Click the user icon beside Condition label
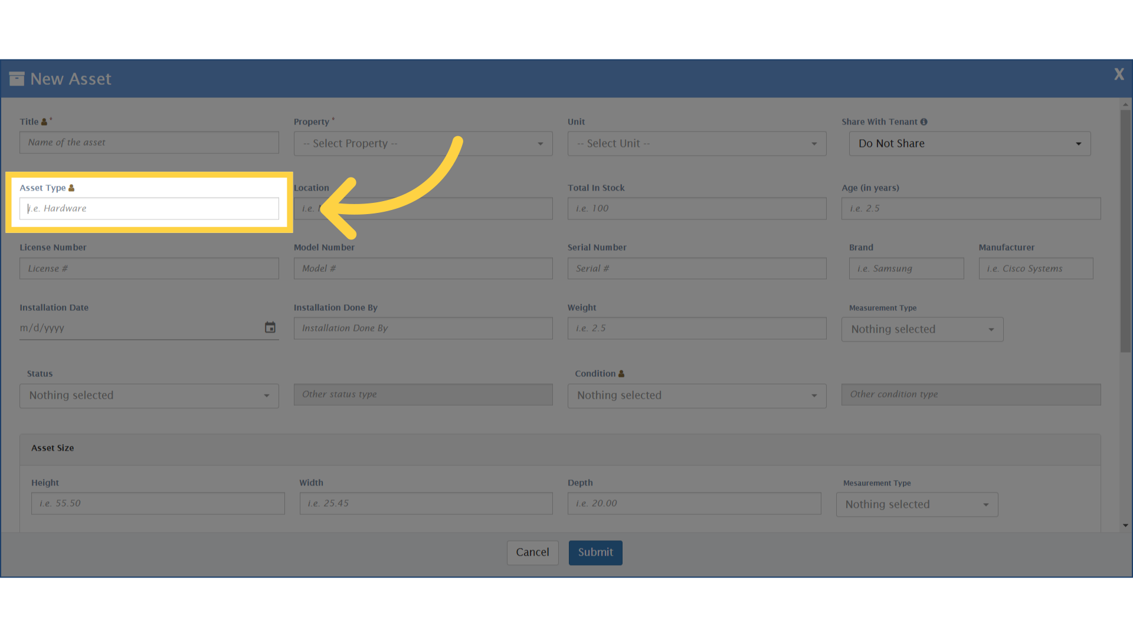Screen dimensions: 1133x637 pyautogui.click(x=621, y=374)
